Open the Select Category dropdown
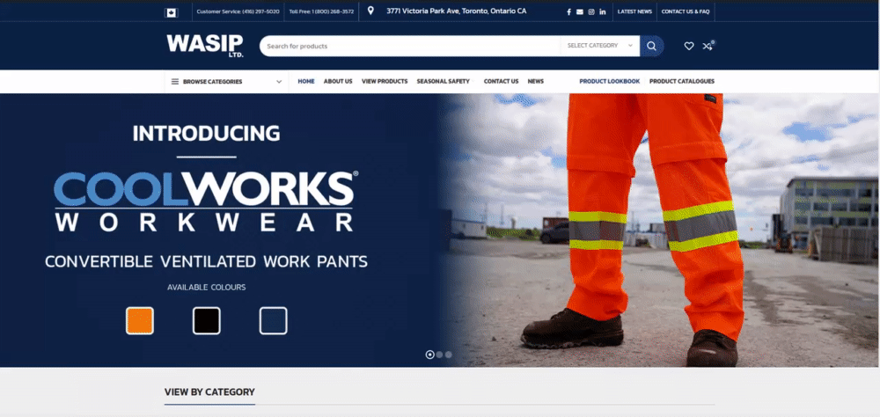The height and width of the screenshot is (417, 880). pos(600,46)
